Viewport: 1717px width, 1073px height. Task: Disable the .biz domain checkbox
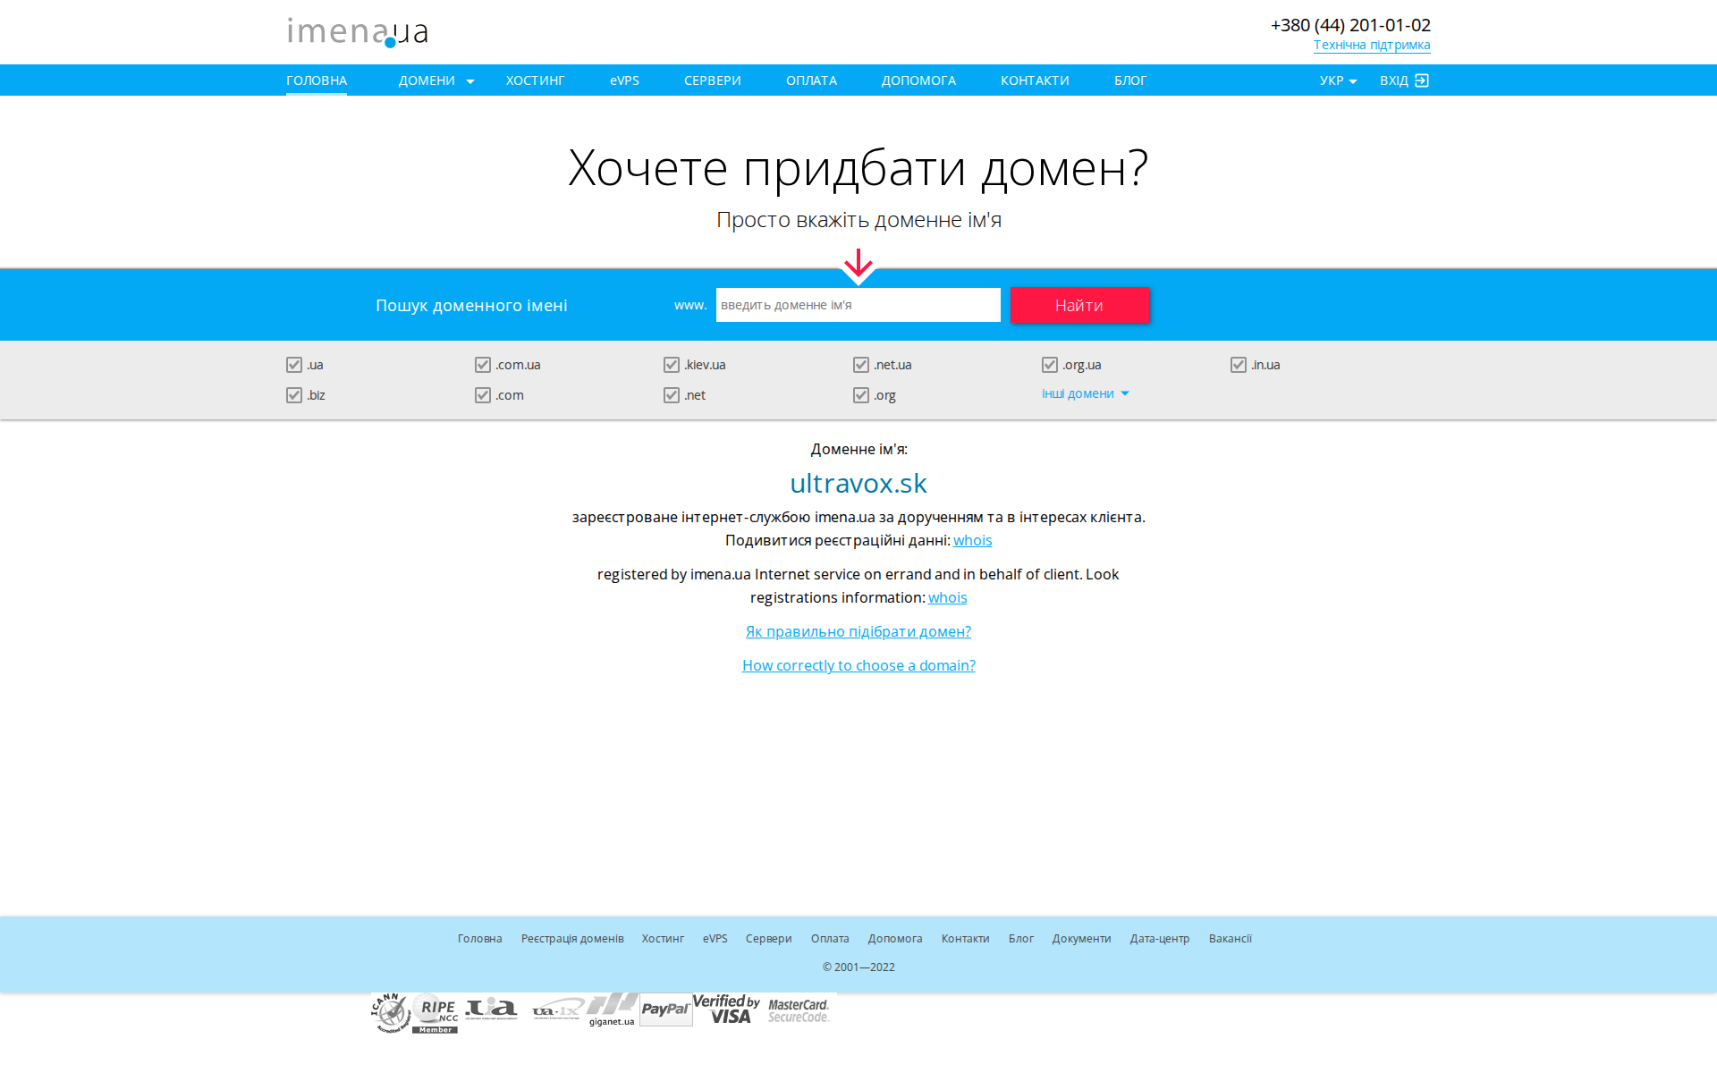point(293,394)
